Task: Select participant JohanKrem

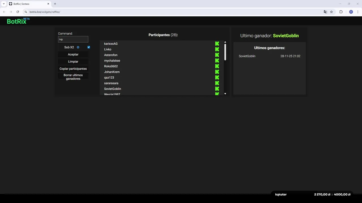Action: (x=112, y=72)
